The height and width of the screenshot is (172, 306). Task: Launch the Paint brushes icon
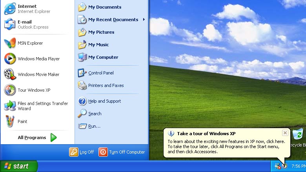10,121
